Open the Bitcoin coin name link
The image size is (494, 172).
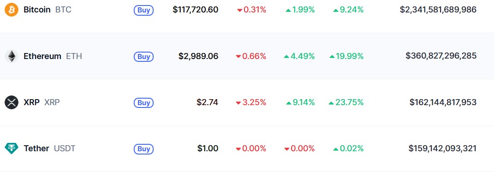coord(37,10)
